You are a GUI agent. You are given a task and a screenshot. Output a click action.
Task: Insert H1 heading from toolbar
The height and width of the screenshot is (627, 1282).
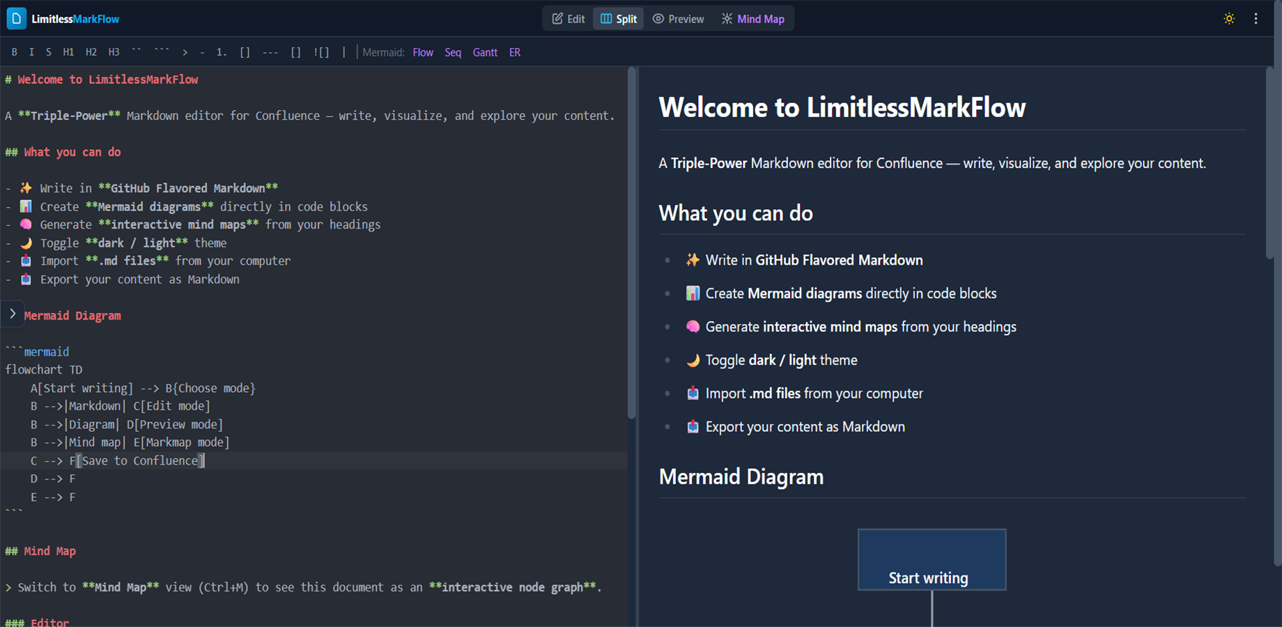coord(68,52)
